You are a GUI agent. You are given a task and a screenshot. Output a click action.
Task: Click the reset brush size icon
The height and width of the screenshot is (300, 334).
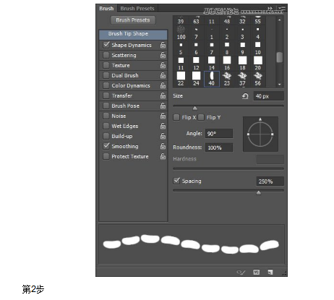point(245,96)
